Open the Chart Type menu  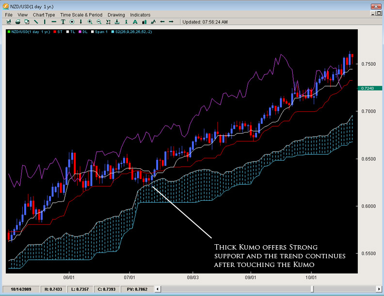pos(44,15)
